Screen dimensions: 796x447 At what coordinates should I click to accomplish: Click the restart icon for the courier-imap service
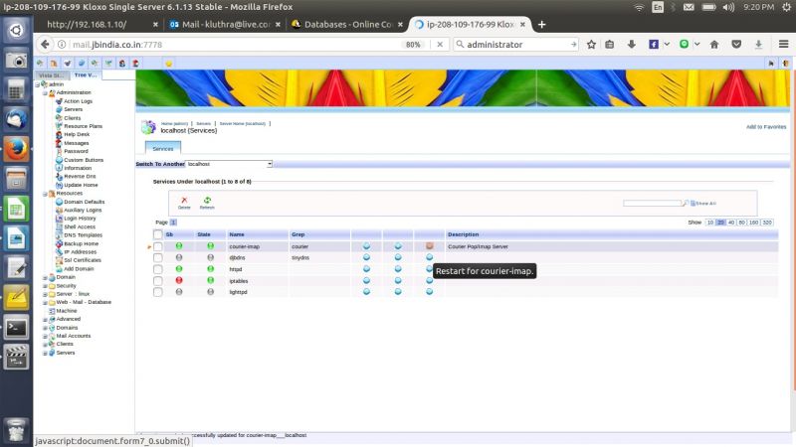coord(430,246)
